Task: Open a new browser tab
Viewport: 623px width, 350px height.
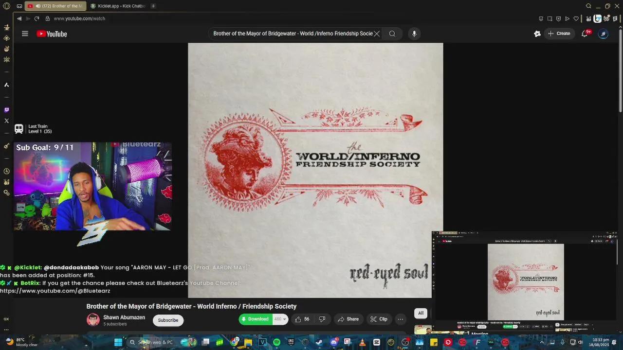Action: (x=153, y=6)
